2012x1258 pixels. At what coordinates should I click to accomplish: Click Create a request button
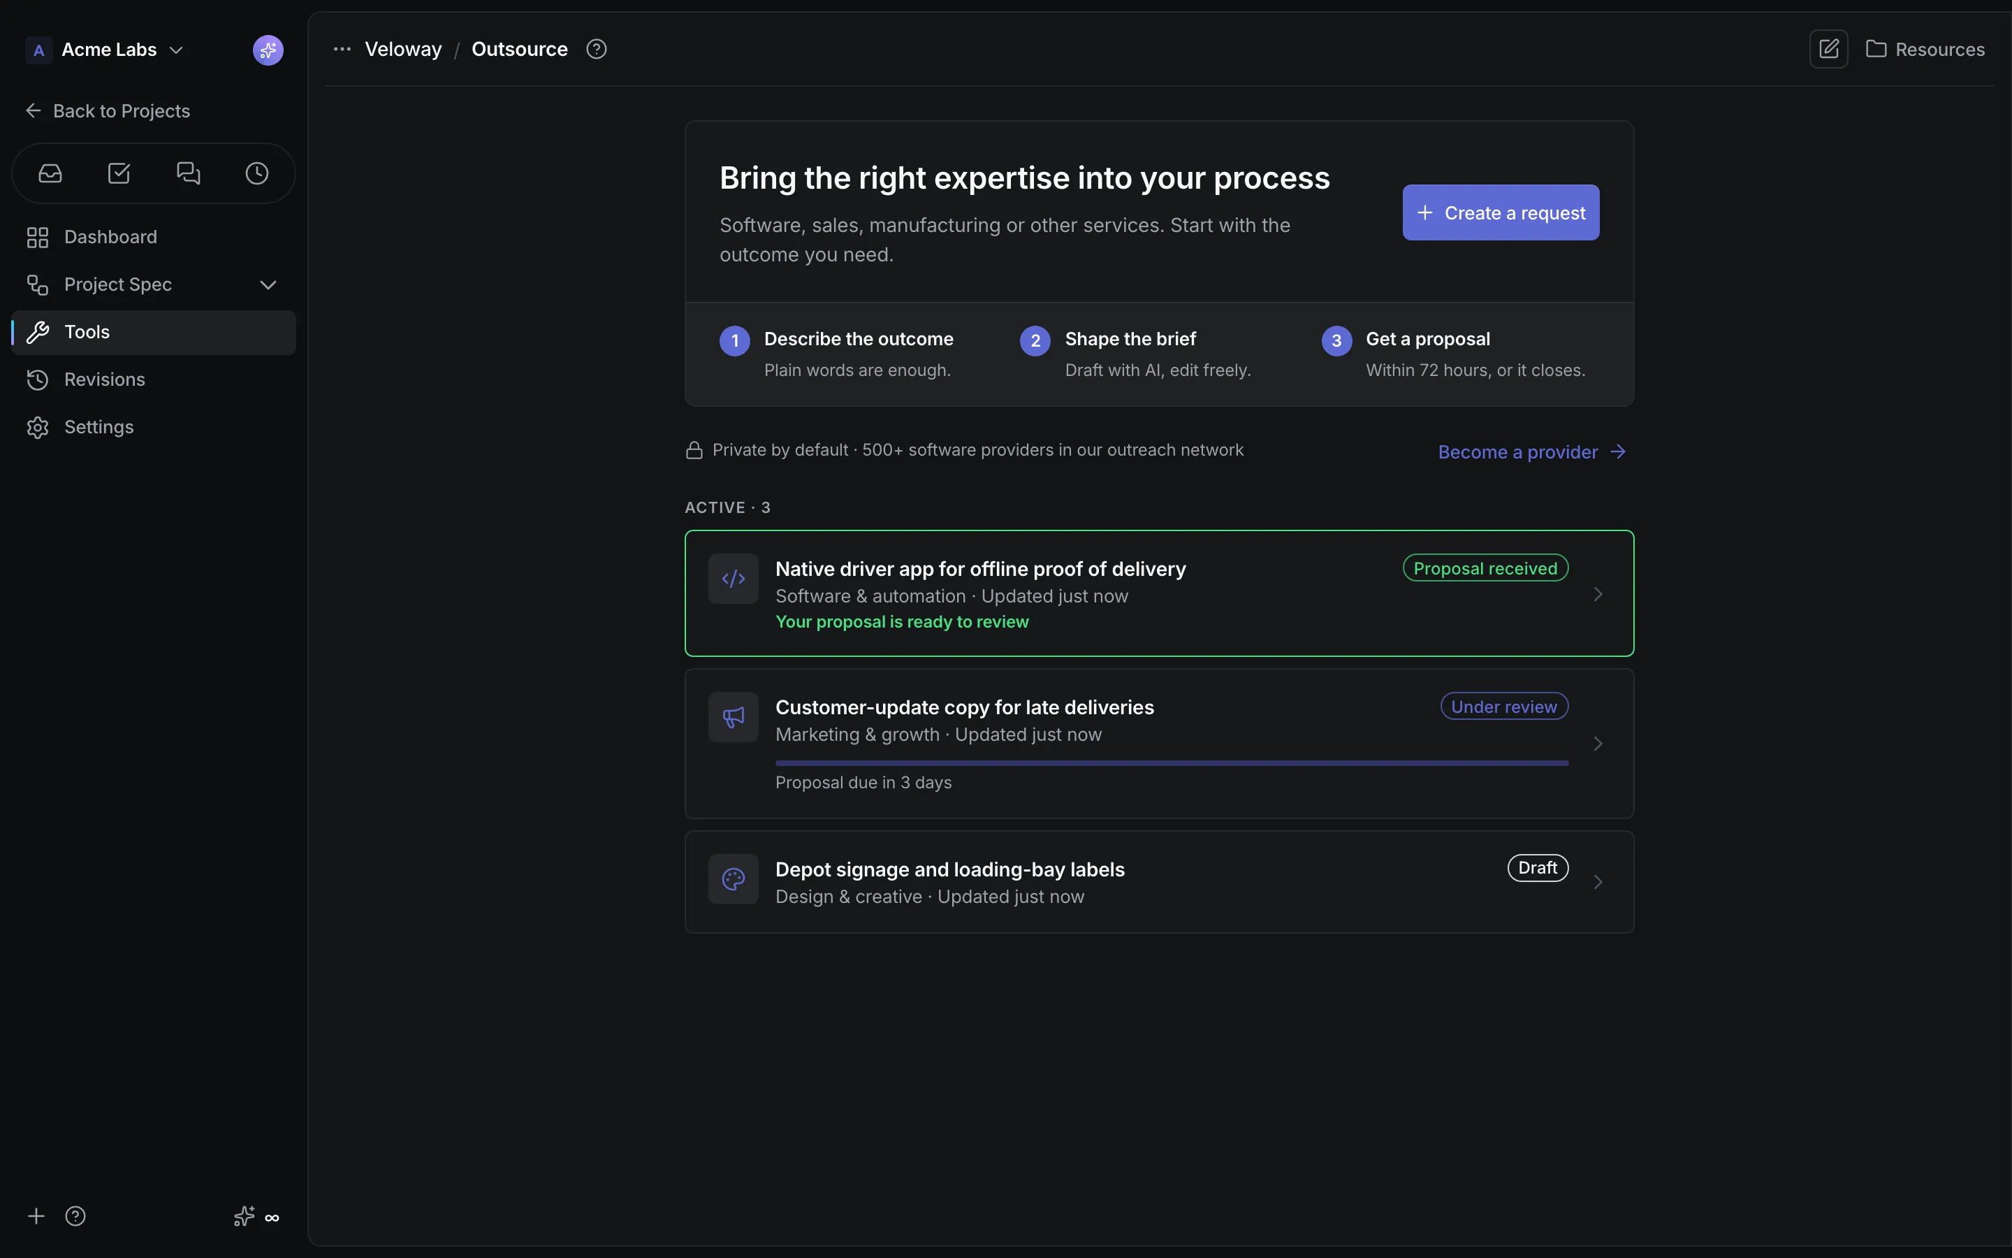point(1501,212)
